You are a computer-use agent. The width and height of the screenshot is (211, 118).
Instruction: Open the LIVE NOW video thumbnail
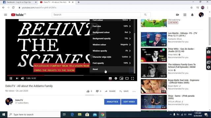pyautogui.click(x=154, y=23)
